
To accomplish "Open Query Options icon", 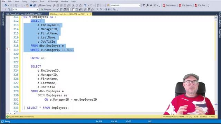I will tap(65, 9).
